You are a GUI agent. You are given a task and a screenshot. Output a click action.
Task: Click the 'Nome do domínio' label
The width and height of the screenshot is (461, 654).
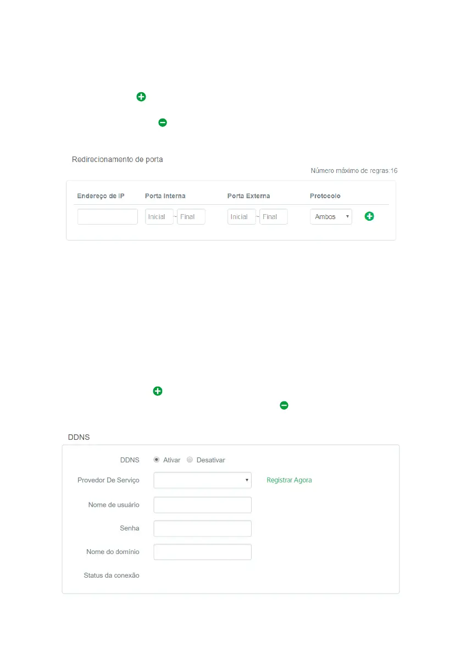tap(113, 551)
